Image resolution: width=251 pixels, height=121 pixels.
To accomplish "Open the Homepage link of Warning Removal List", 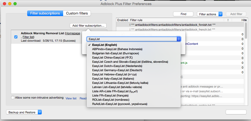I will tap(73, 33).
